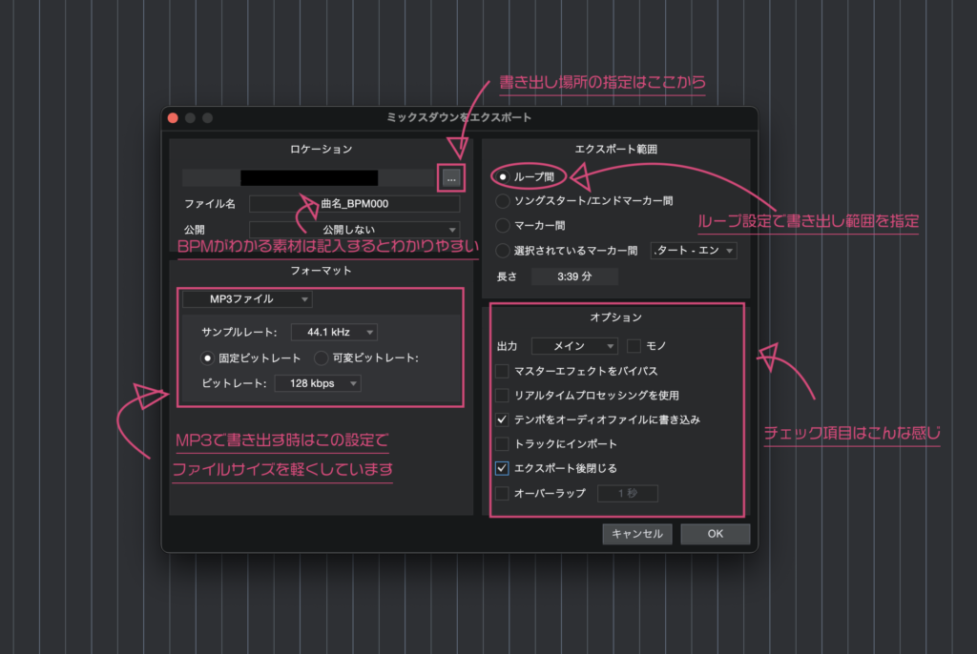Click the キャンセル button

tap(637, 534)
